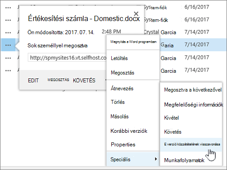Select the document URL field
Viewport: 227px width, 170px height.
(x=67, y=58)
